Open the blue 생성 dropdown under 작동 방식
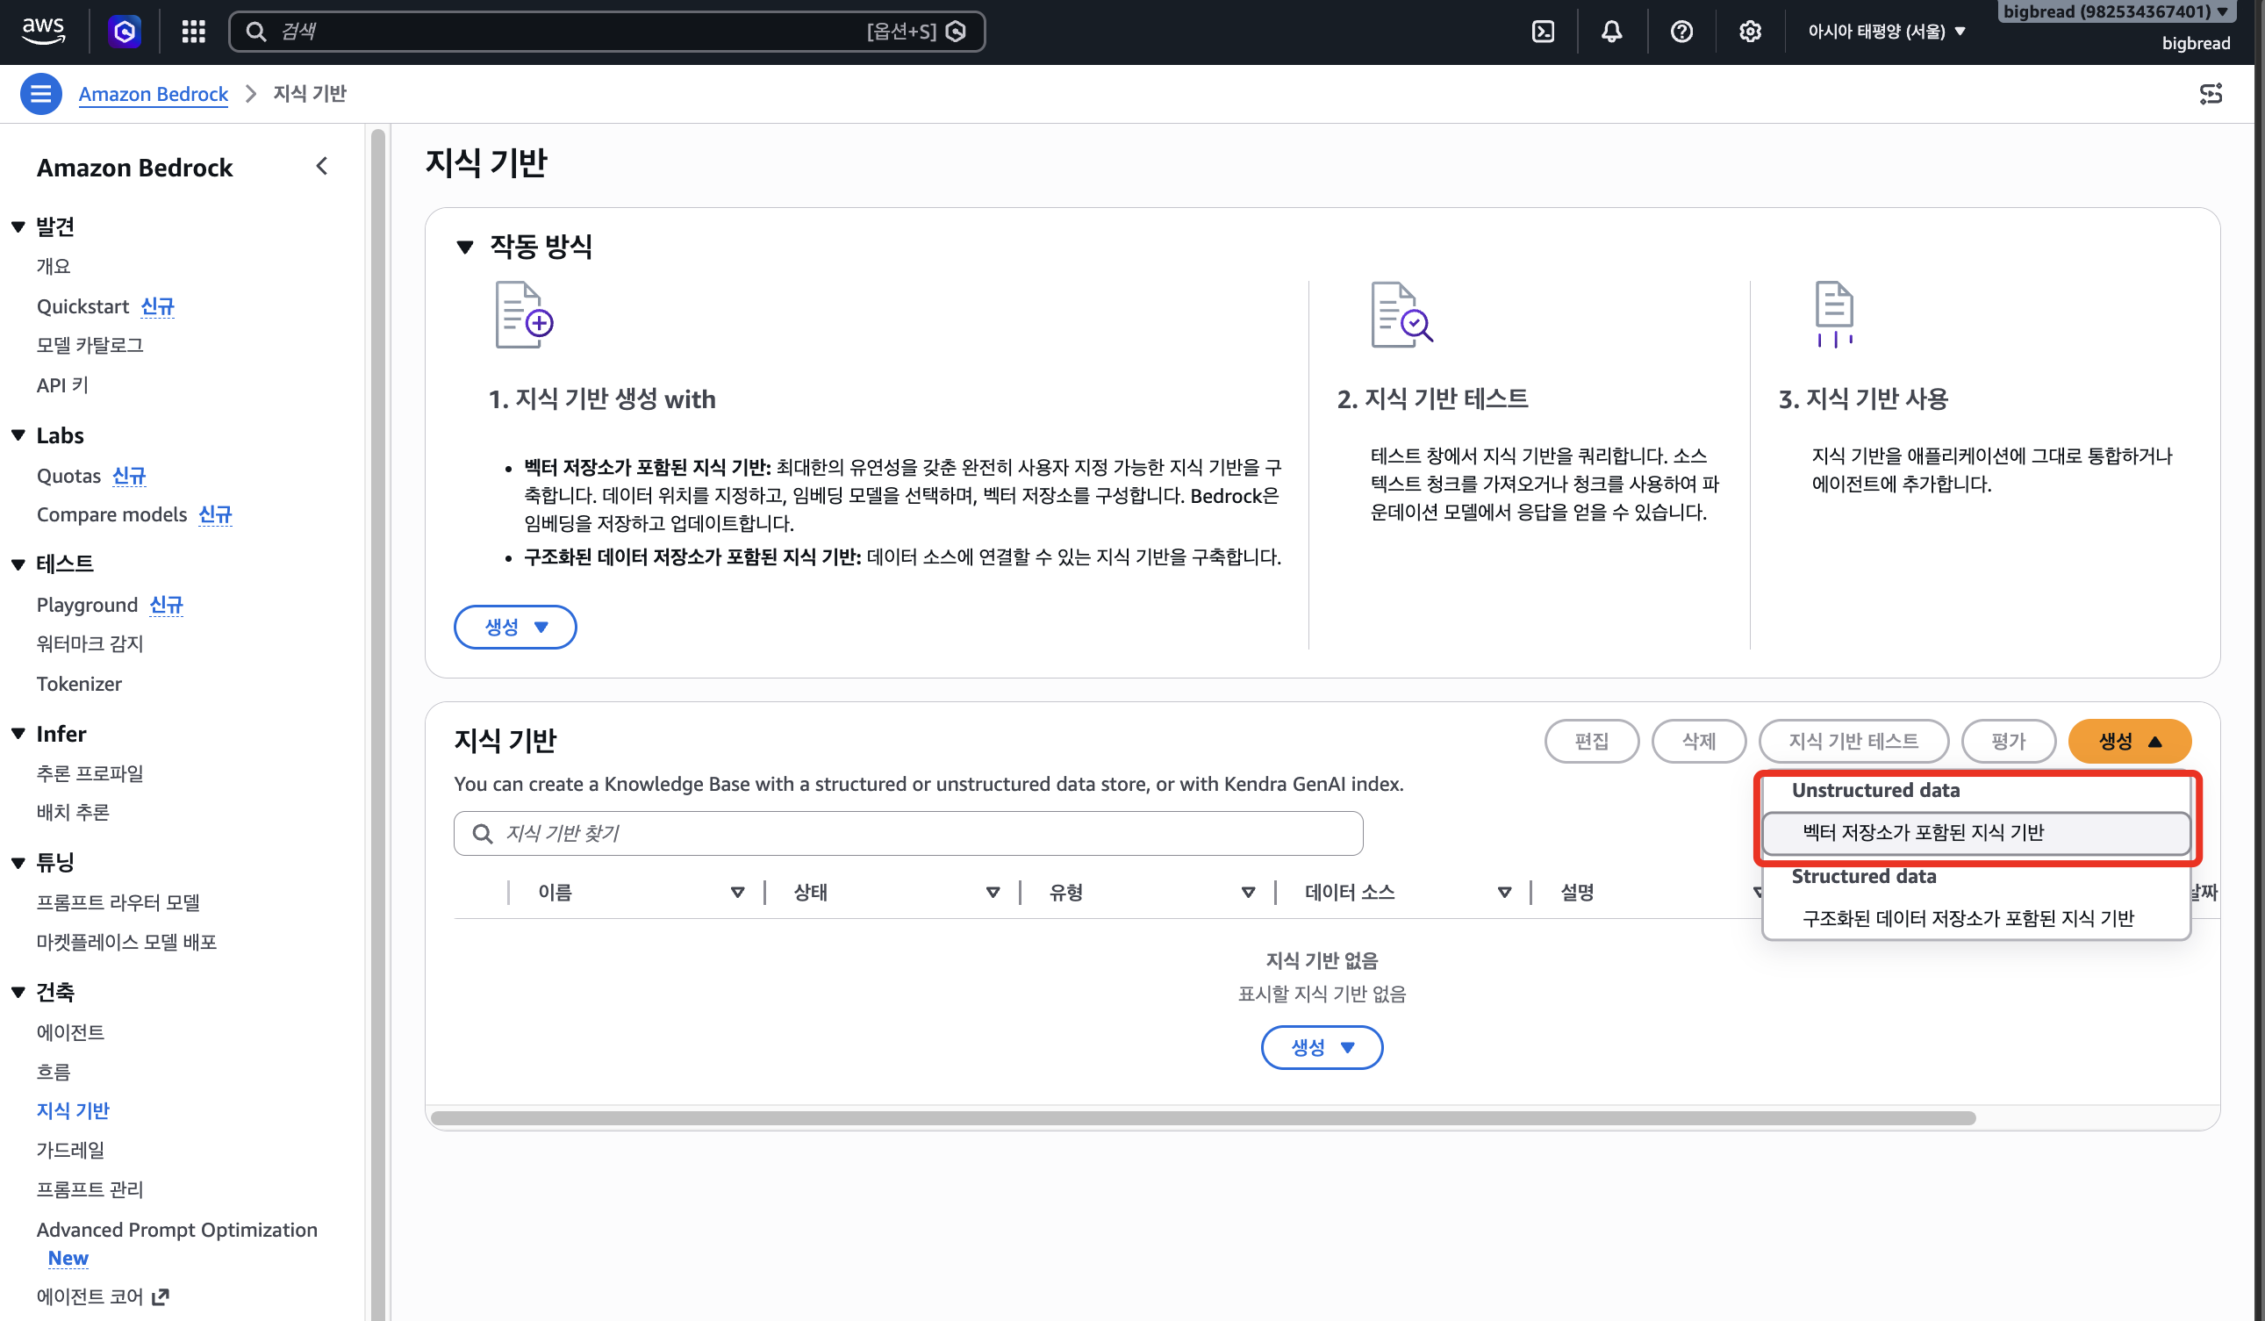The width and height of the screenshot is (2265, 1321). click(515, 627)
